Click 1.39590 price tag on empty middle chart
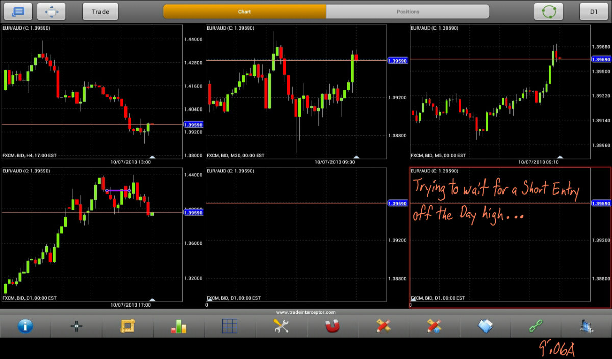The image size is (612, 359). [398, 203]
